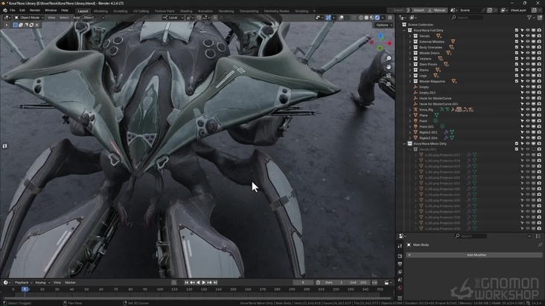Jump to the previous keyframe
The height and width of the screenshot is (306, 545).
[x=192, y=282]
